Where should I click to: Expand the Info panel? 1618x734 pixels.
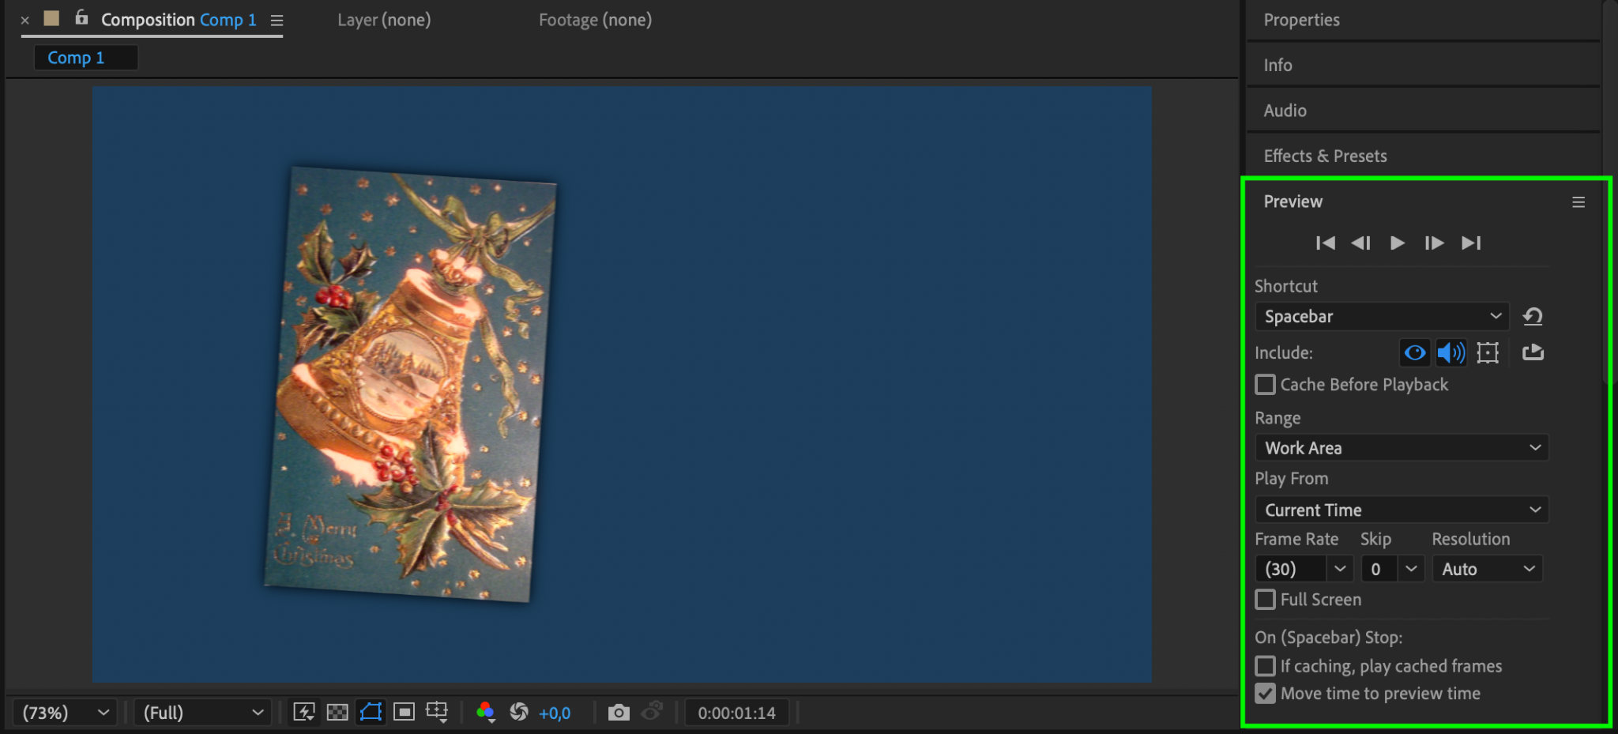coord(1424,65)
